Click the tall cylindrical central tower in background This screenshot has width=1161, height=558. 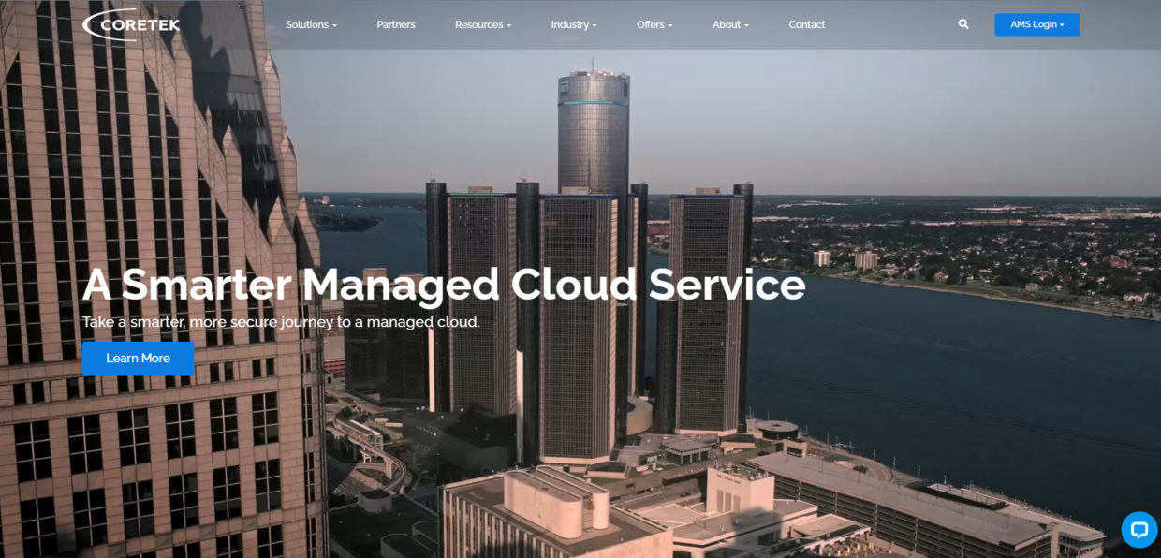coord(594,131)
